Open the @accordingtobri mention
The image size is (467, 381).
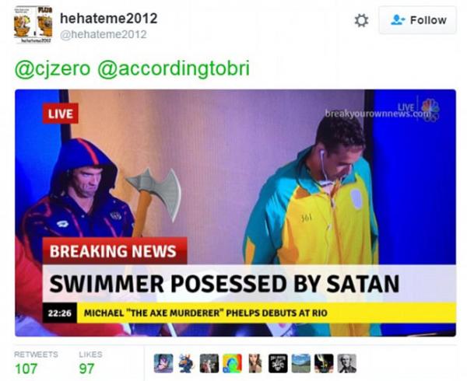(174, 68)
